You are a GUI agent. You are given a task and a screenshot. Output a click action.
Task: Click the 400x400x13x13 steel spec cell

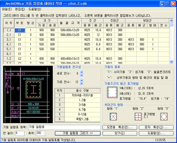click(70, 59)
